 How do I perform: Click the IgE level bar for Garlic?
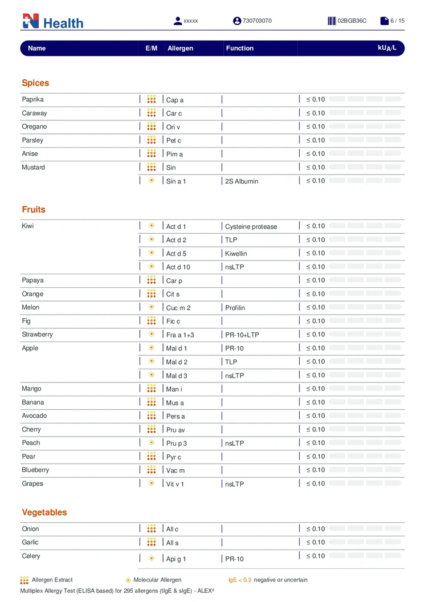pyautogui.click(x=365, y=542)
